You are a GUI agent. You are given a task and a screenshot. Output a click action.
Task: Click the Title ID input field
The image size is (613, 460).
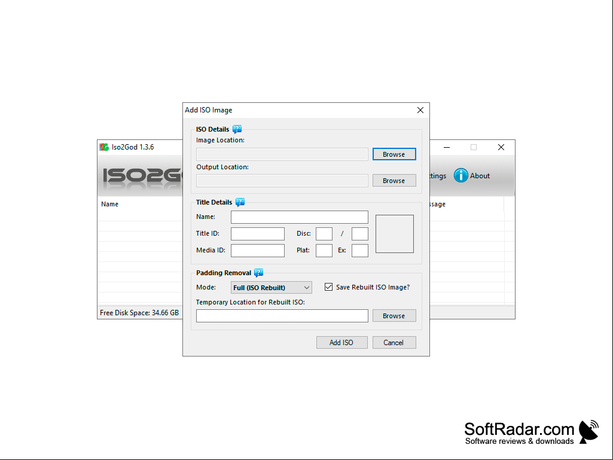point(258,234)
